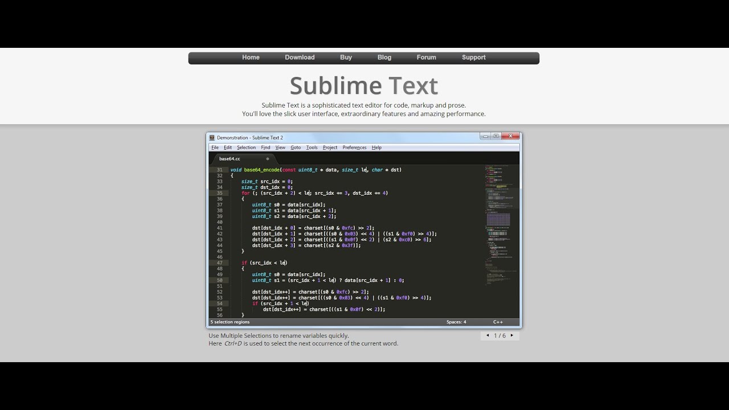Click line number 47 in gutter
This screenshot has width=729, height=410.
(219, 263)
